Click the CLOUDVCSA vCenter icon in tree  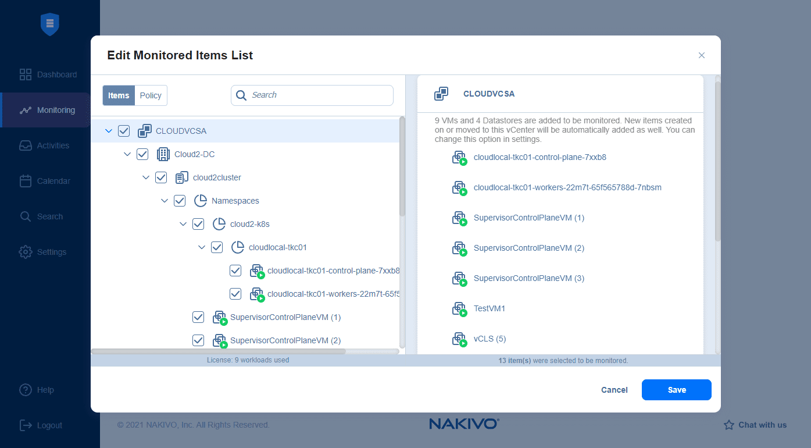[145, 131]
